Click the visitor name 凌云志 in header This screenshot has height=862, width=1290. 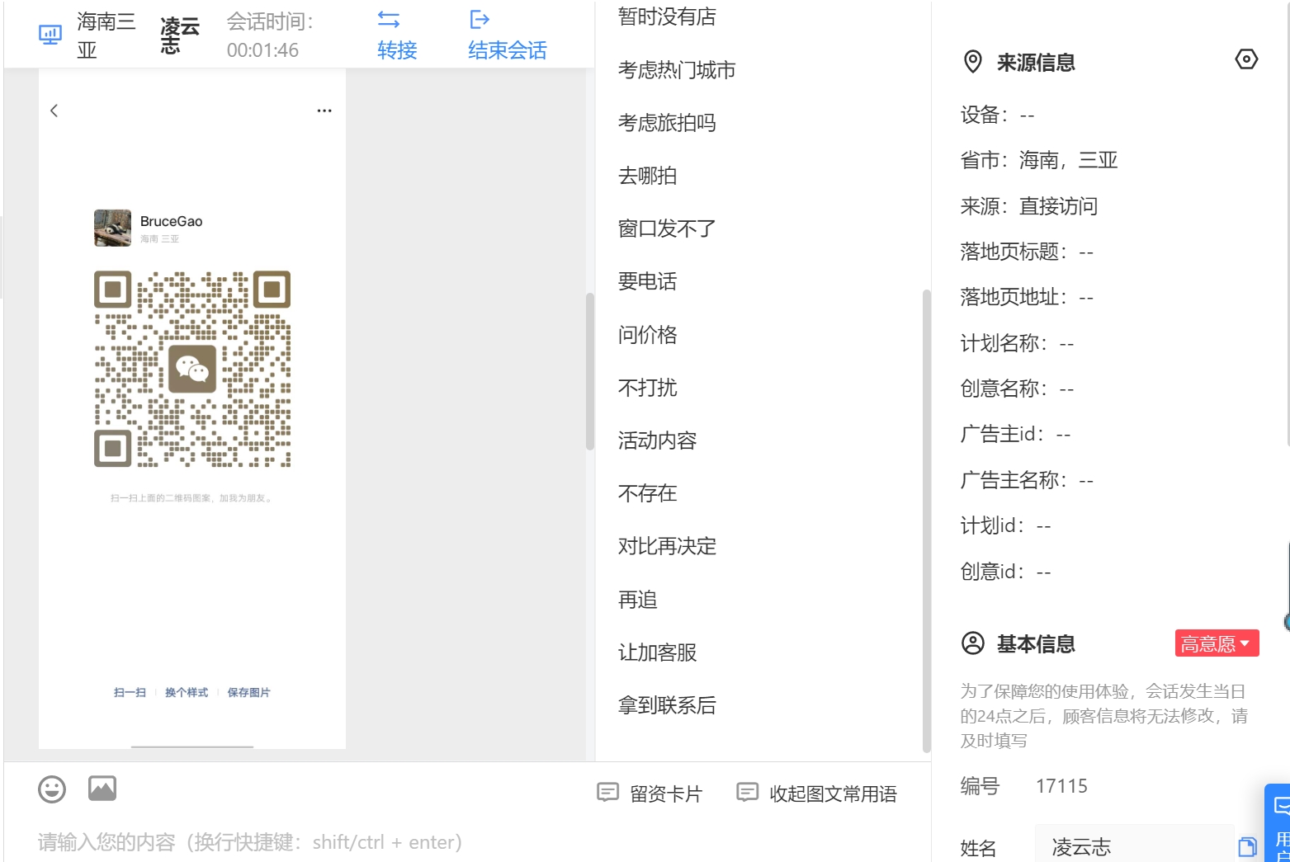[180, 35]
